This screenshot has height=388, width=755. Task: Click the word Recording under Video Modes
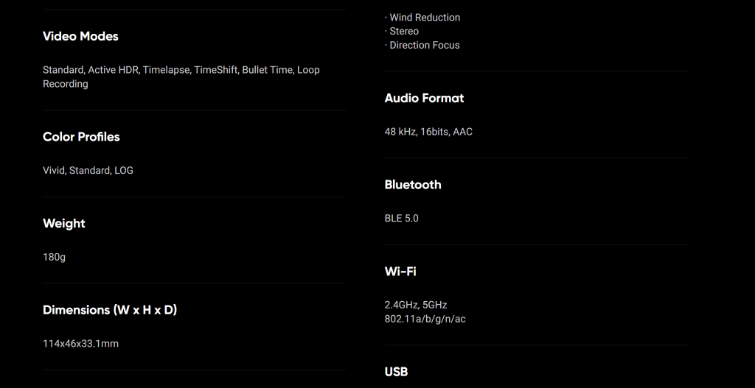point(66,84)
